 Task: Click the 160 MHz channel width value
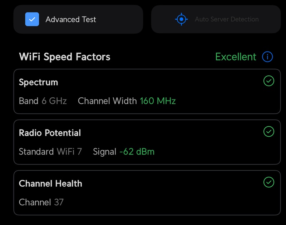click(x=158, y=101)
